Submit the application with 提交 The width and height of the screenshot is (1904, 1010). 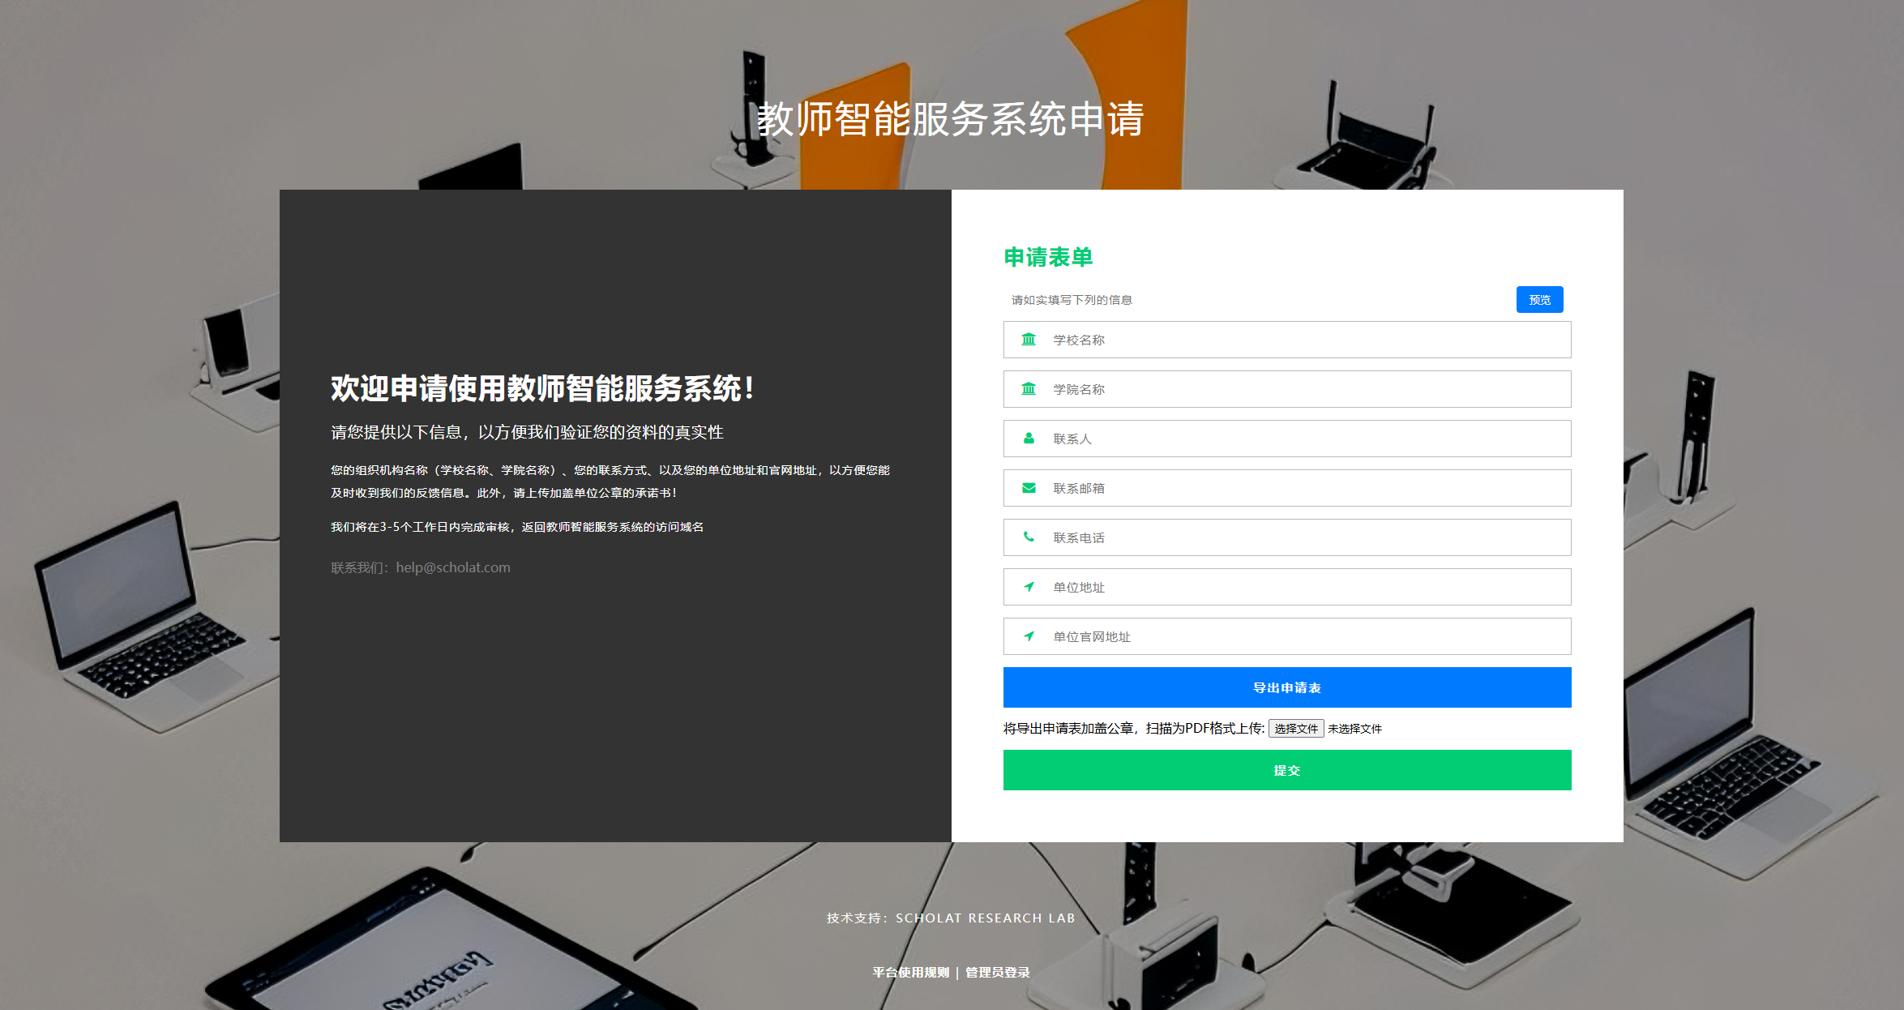click(1287, 770)
